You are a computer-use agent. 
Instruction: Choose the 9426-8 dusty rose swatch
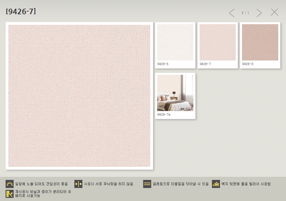coord(260,42)
